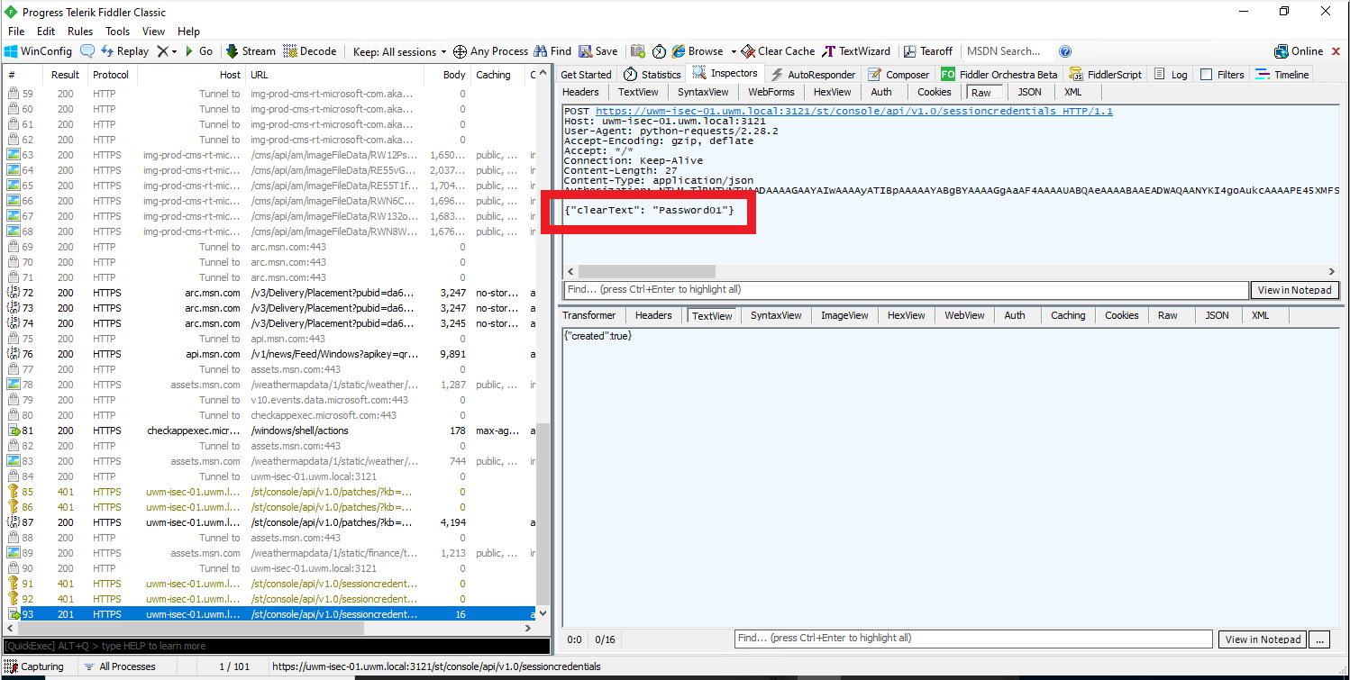Click the View in Notepad button
Screen dimensions: 1350x680
1295,290
